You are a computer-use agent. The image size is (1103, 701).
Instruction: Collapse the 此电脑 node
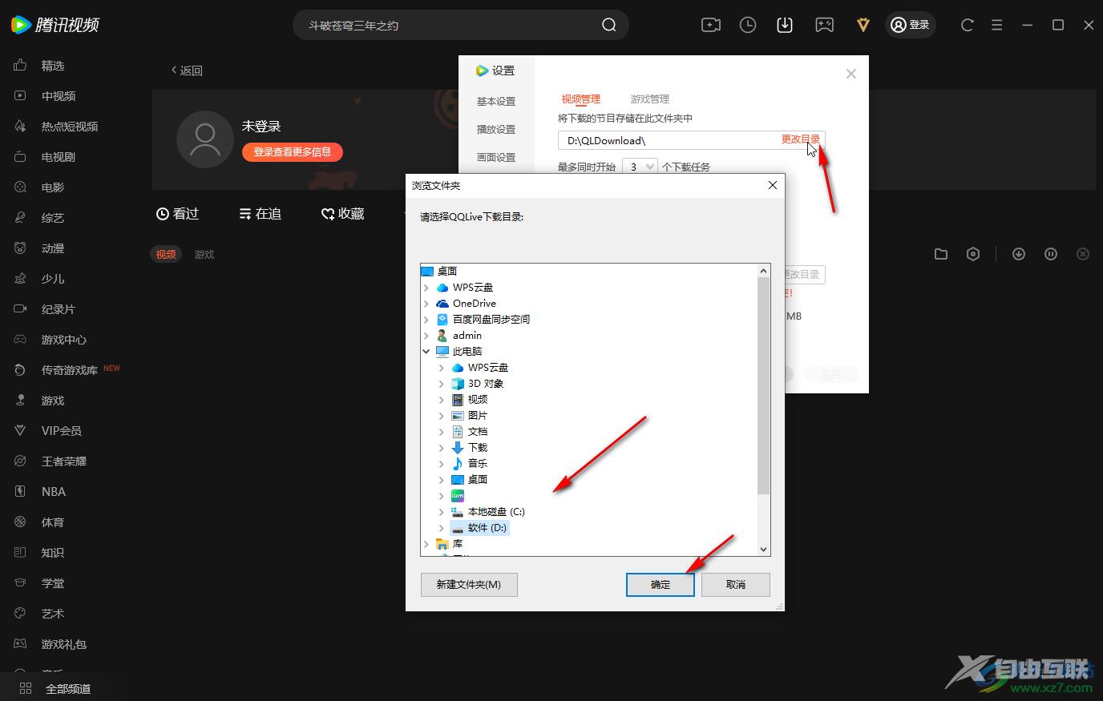point(426,352)
